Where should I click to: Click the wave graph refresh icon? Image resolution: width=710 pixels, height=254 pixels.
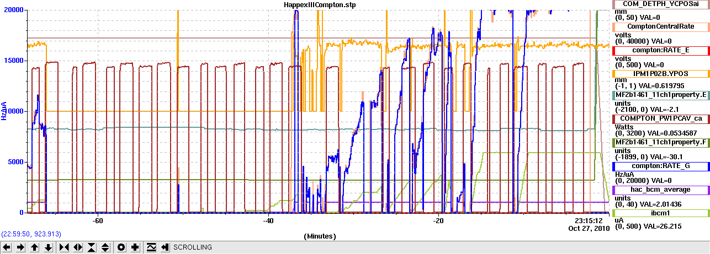click(151, 247)
